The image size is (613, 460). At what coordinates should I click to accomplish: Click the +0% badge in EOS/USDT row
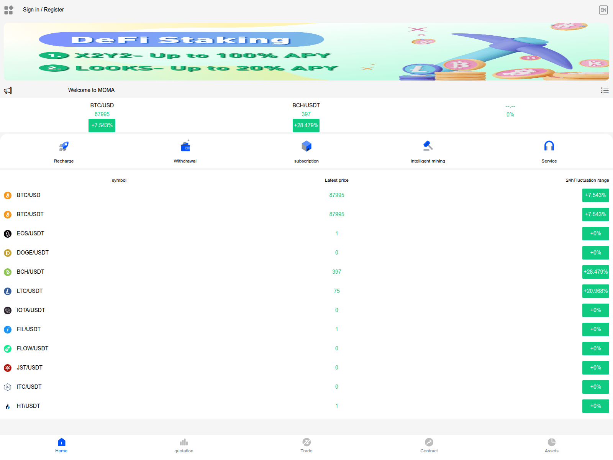point(596,233)
